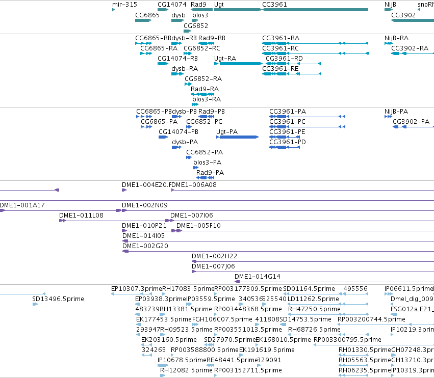434x378 pixels.
Task: Click BAC clone DME1-007J06
Action: [x=213, y=266]
